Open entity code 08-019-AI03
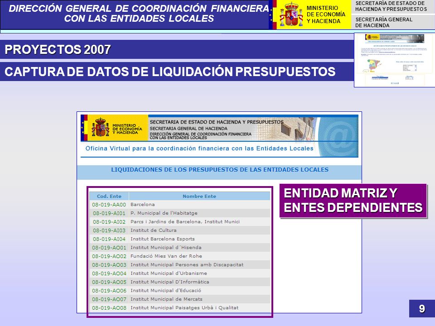Screen dimensions: 435x326 pyautogui.click(x=109, y=230)
